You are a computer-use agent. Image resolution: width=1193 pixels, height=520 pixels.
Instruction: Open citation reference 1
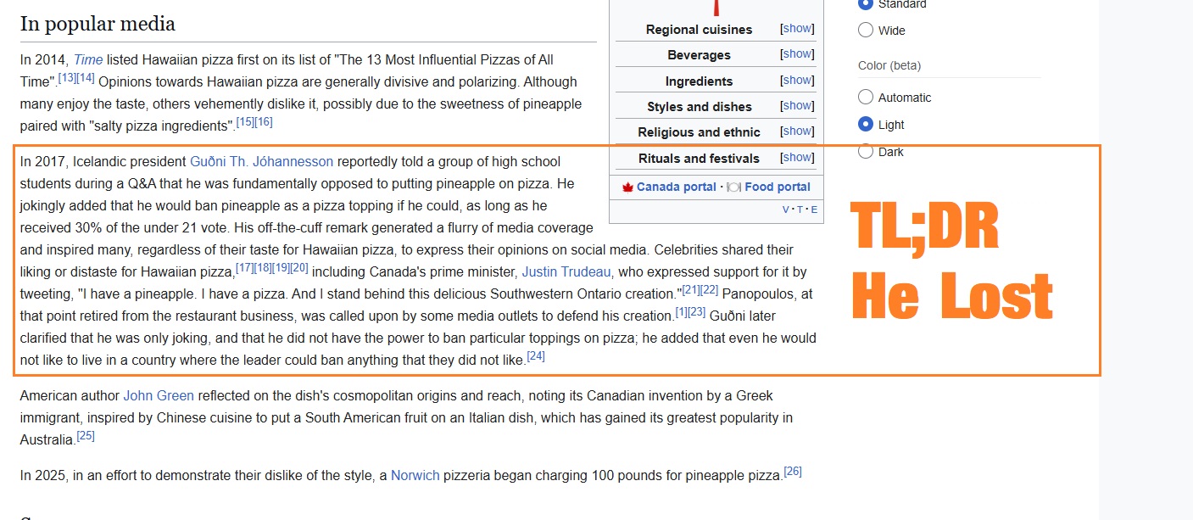point(681,312)
